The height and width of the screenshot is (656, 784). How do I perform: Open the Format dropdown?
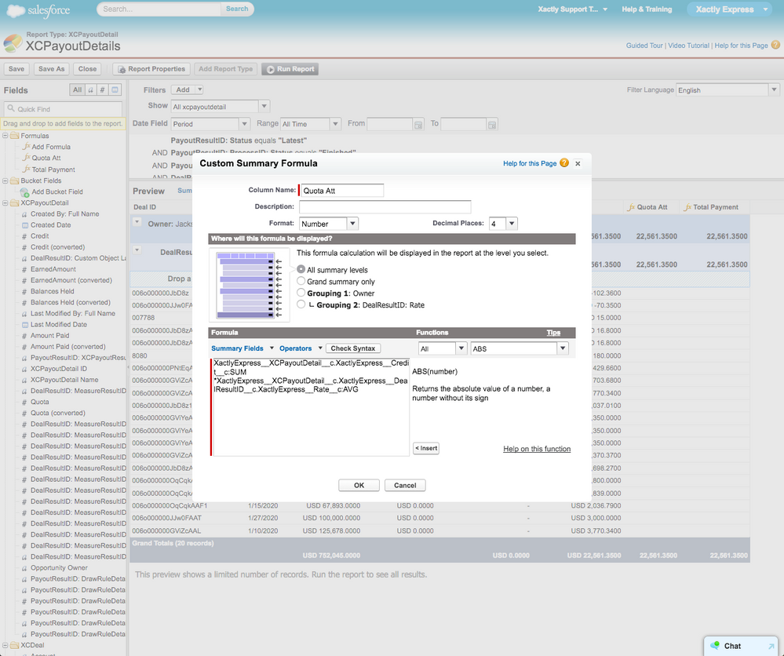(353, 224)
